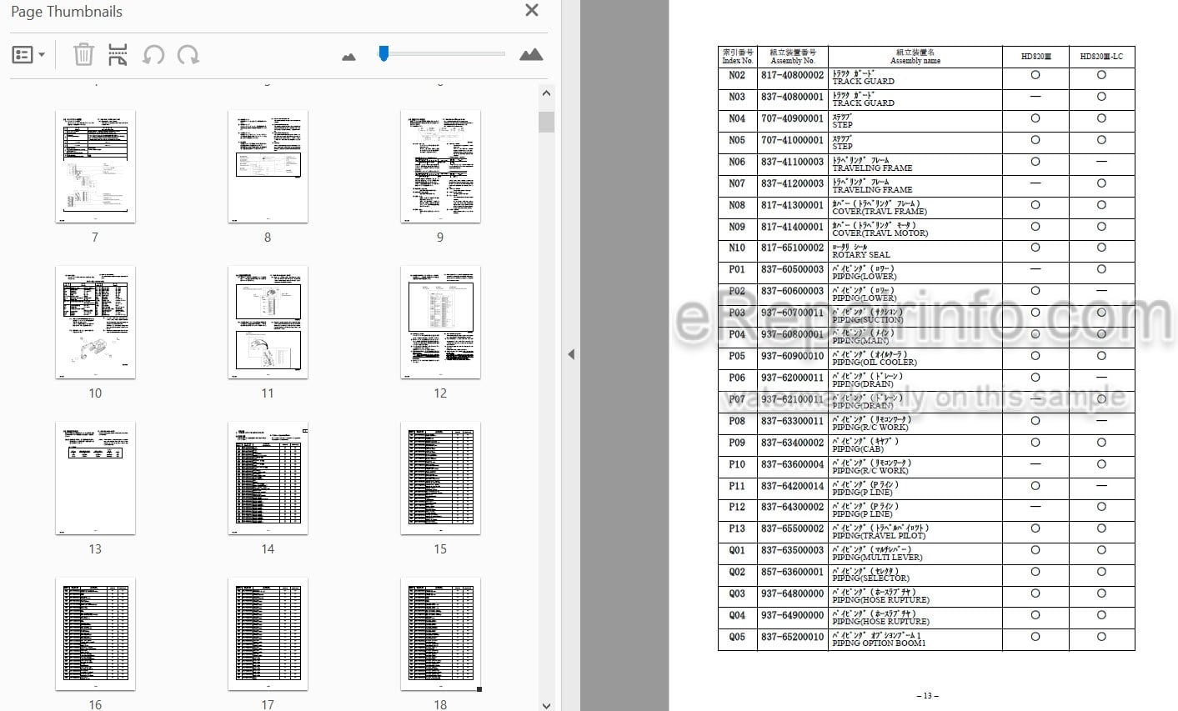Click ROTARY SEAL assembly name
1178x711 pixels.
(x=860, y=254)
